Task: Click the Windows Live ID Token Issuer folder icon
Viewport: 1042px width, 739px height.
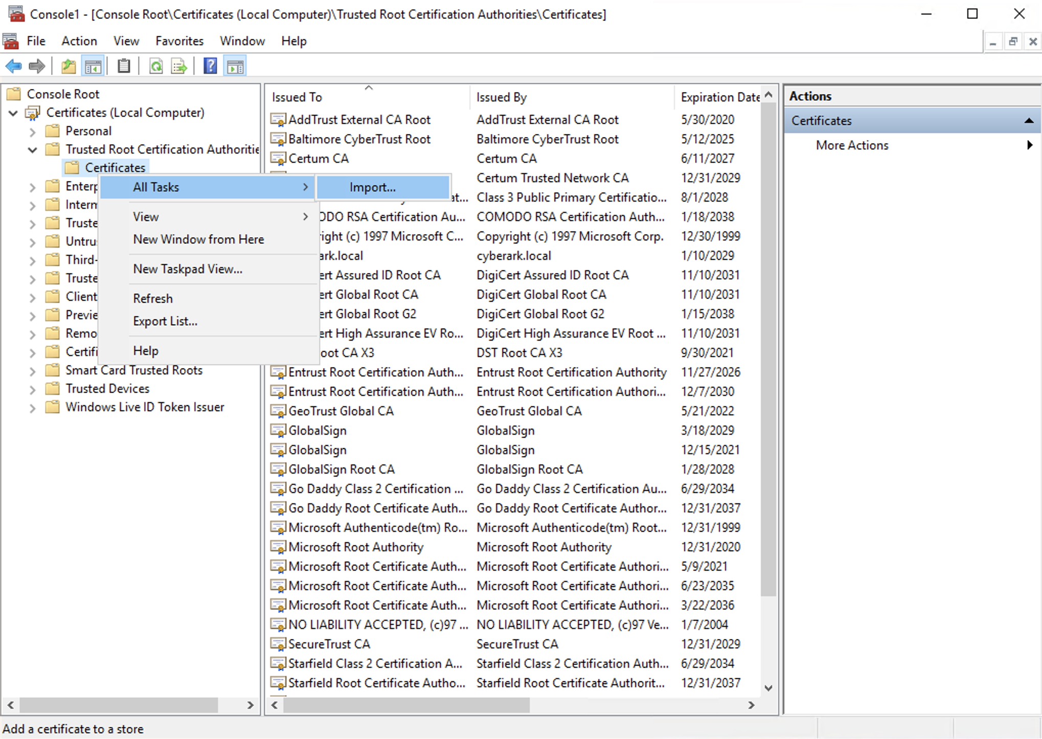Action: pyautogui.click(x=53, y=407)
